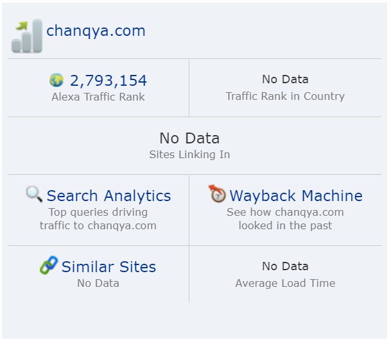Click the Top queries driving traffic description
This screenshot has width=391, height=340.
click(x=98, y=219)
